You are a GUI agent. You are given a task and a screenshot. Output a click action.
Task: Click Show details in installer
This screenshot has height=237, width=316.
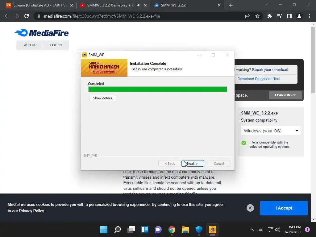click(x=102, y=98)
